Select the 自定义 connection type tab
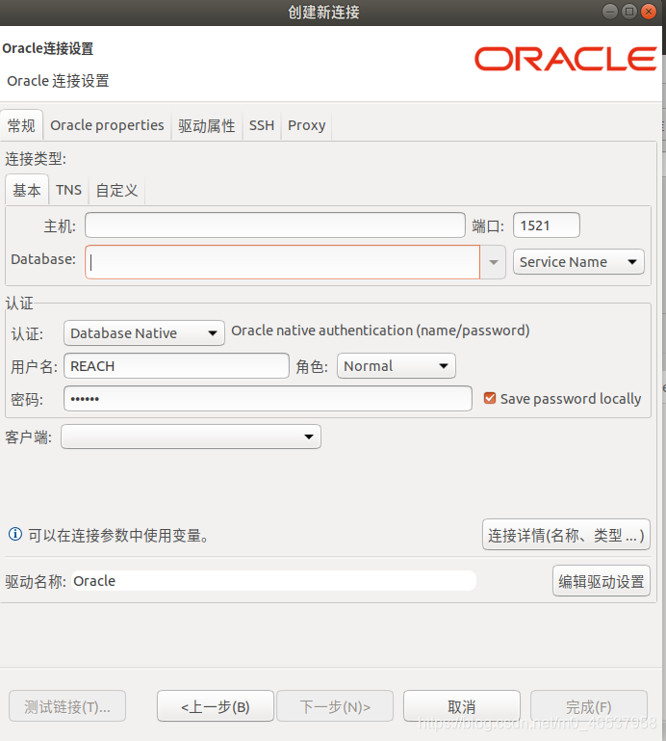 coord(116,190)
